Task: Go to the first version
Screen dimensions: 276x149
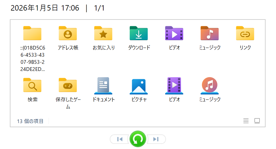Action: click(120, 139)
